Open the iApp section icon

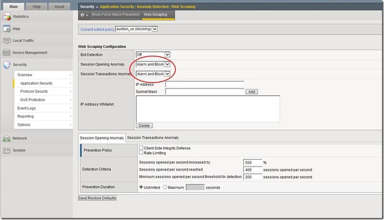click(x=7, y=29)
